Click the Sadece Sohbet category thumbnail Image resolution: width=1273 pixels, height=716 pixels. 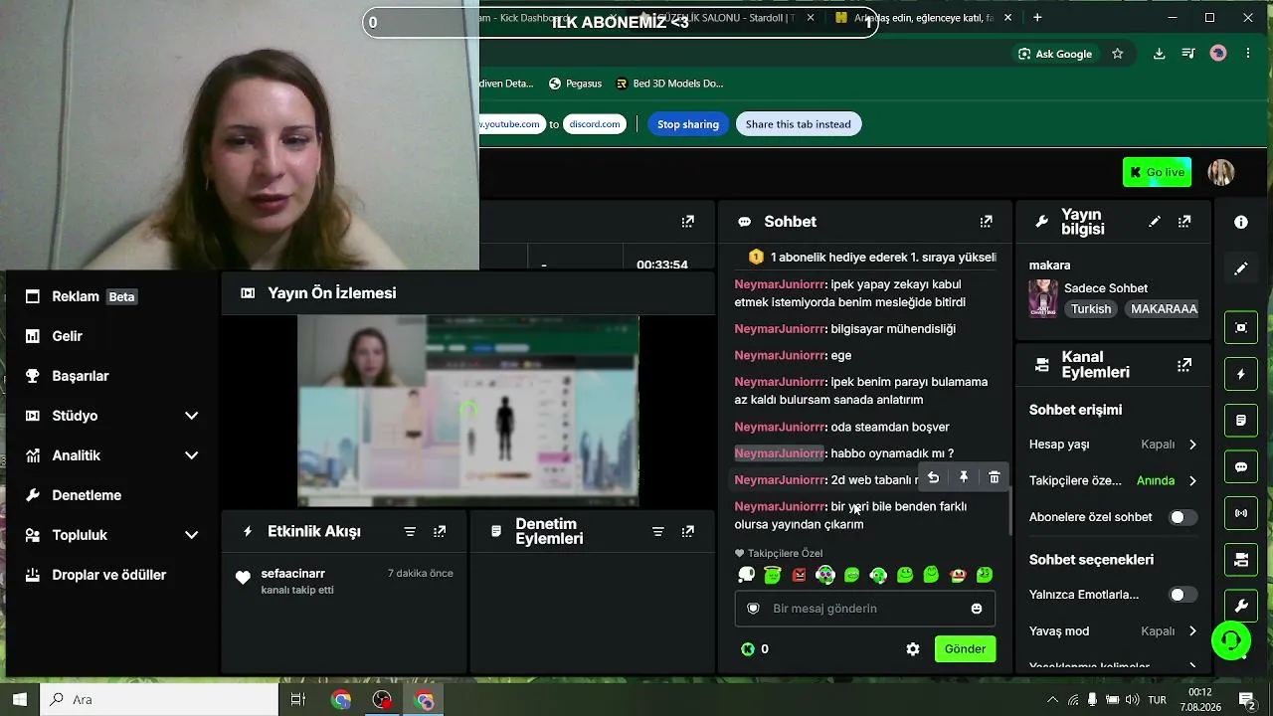click(1043, 298)
